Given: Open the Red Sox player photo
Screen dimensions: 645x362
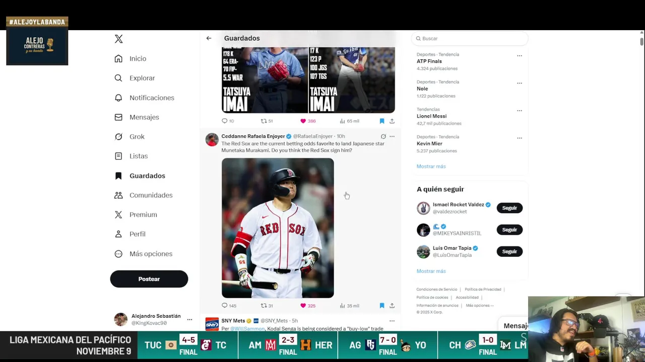Looking at the screenshot, I should click(x=278, y=228).
